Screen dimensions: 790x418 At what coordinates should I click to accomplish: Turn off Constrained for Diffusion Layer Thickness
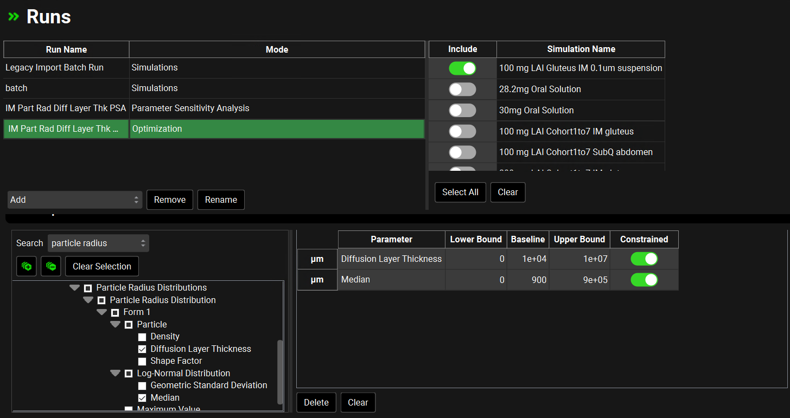point(644,259)
